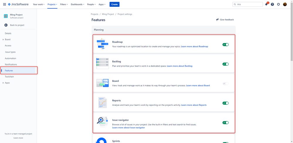Screen dimensions: 293x143
Task: Open Issue types in sidebar
Action: pyautogui.click(x=10, y=52)
